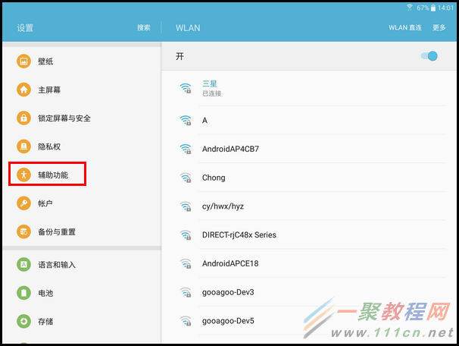This screenshot has height=346, width=459.
Task: Connect to cy/hwx/hyz network
Action: click(x=309, y=206)
